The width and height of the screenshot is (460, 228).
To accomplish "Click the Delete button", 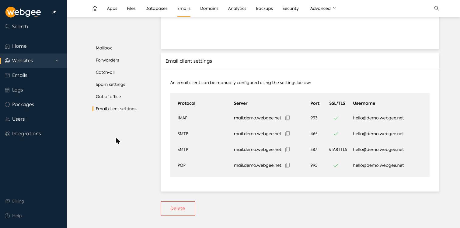I will tap(178, 209).
